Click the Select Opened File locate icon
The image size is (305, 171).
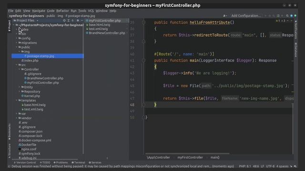click(64, 20)
